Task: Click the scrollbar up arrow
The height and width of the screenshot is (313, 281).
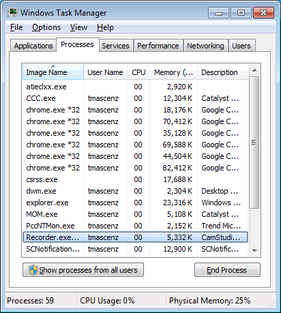Action: pos(254,70)
